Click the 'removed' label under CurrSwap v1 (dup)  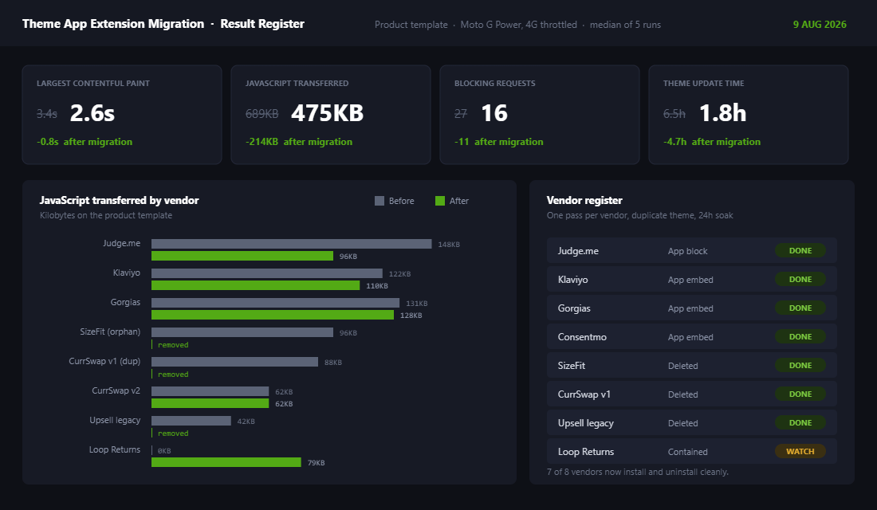(173, 375)
